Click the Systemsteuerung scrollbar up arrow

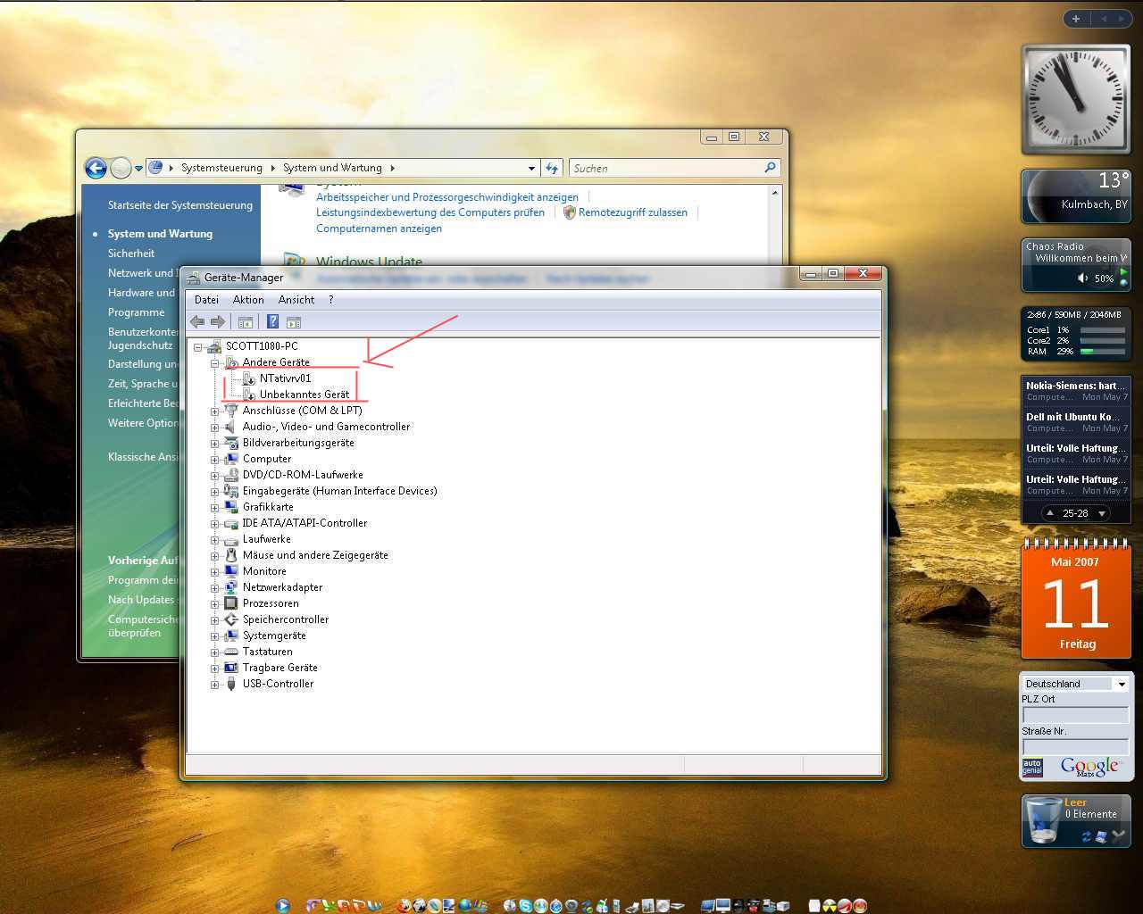[x=774, y=193]
